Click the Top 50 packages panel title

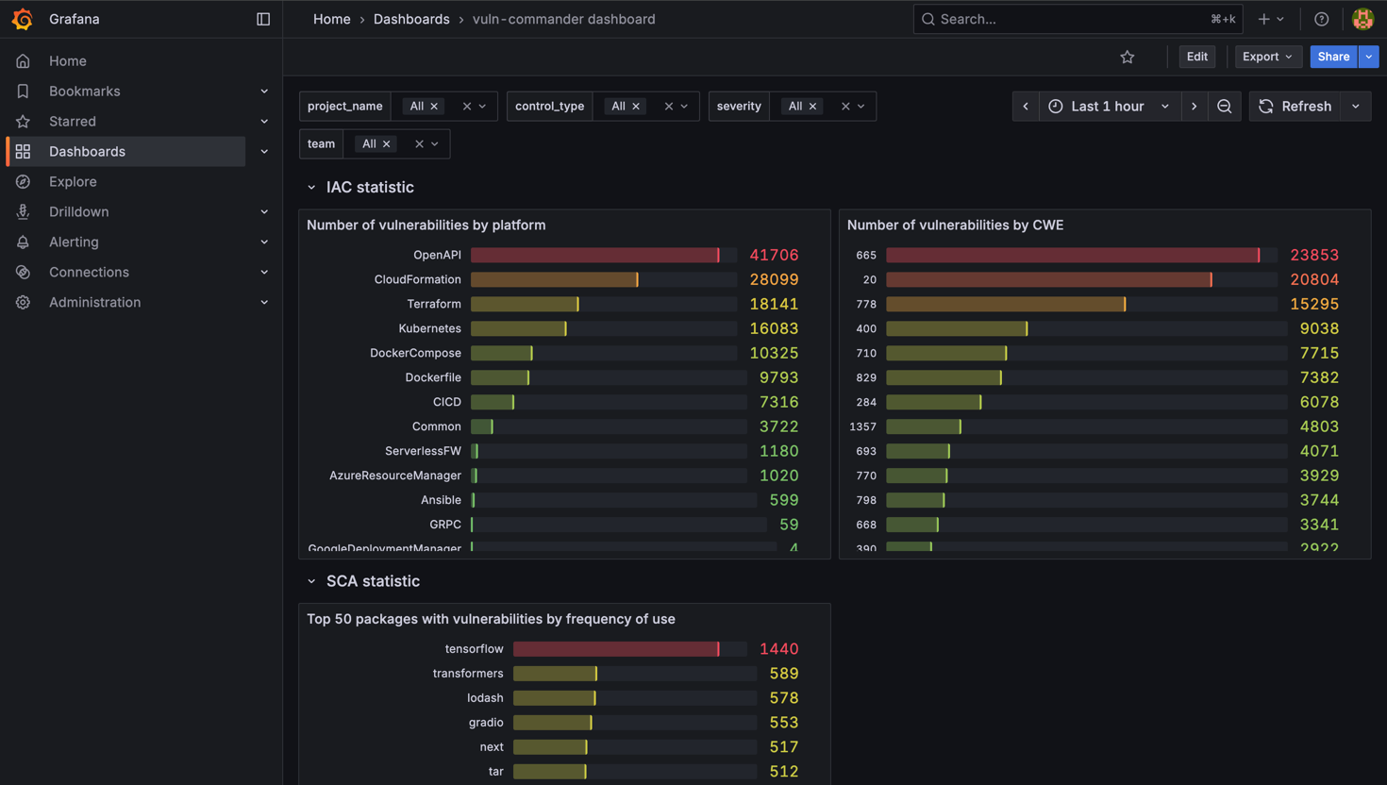[x=491, y=619]
